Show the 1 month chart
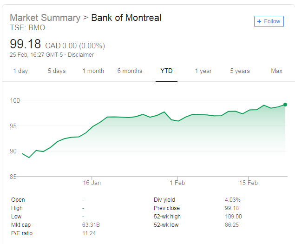This screenshot has width=295, height=244. point(93,71)
